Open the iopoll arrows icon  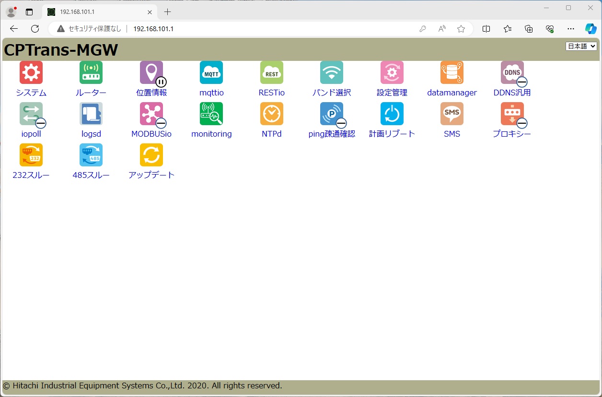(x=31, y=114)
